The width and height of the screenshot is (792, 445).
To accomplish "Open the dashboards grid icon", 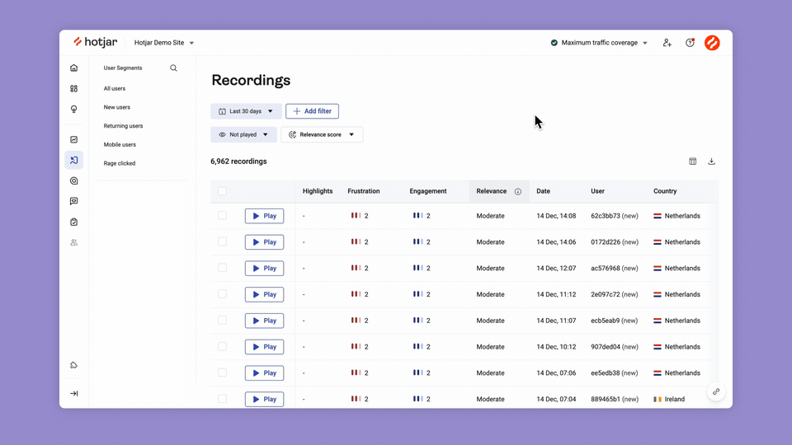I will (x=73, y=89).
